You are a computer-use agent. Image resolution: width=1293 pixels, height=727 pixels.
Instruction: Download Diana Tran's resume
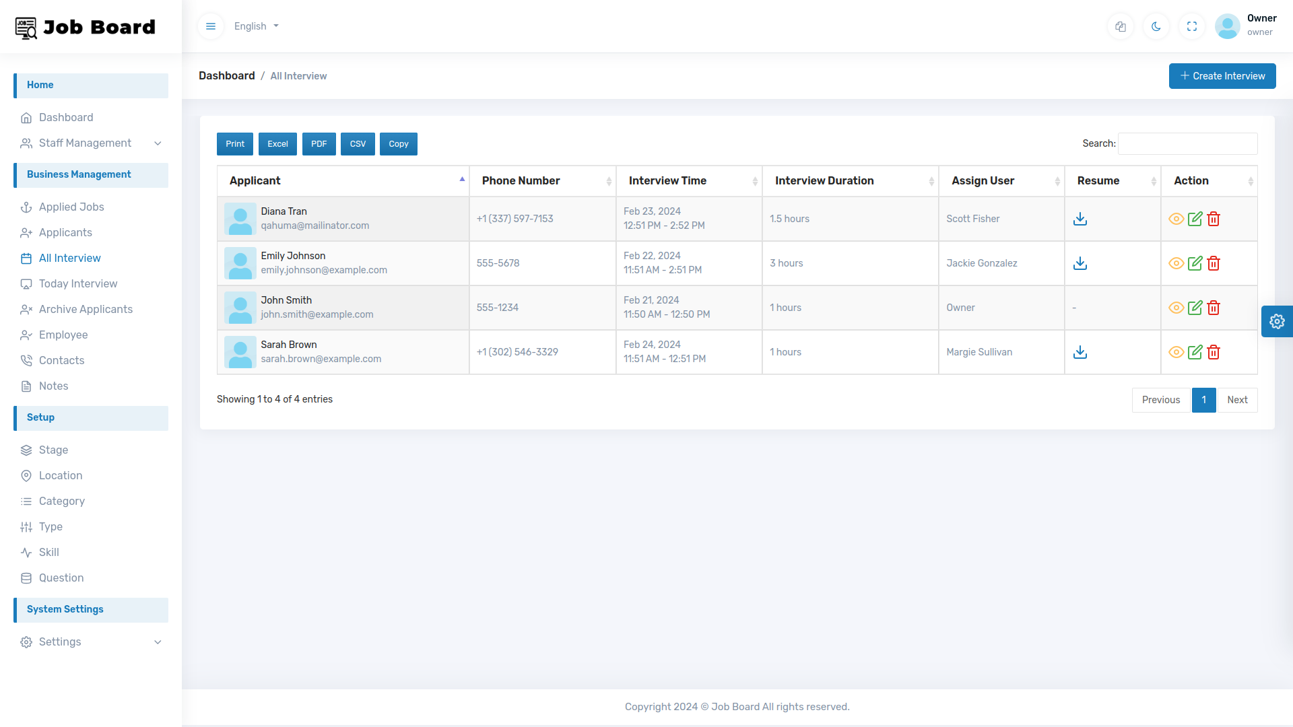tap(1080, 219)
